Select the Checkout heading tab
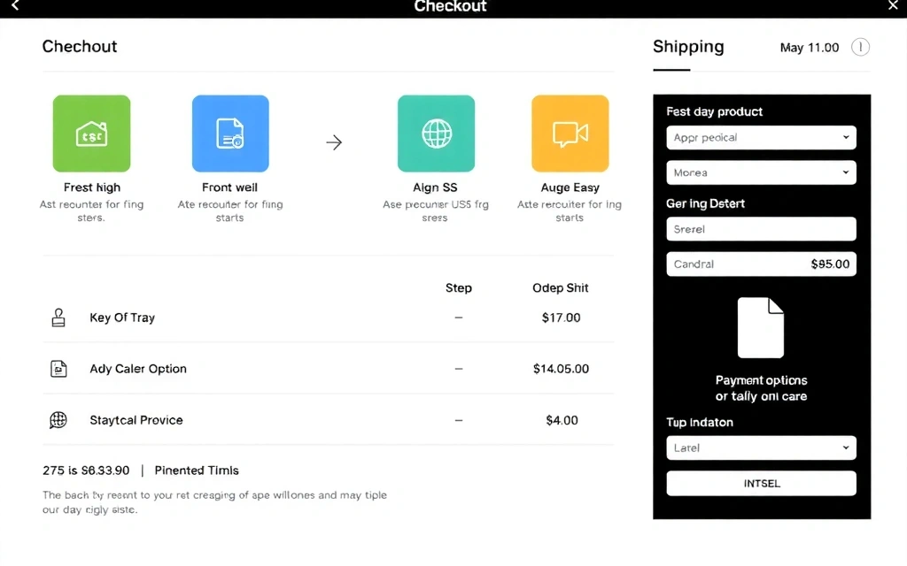 (79, 46)
